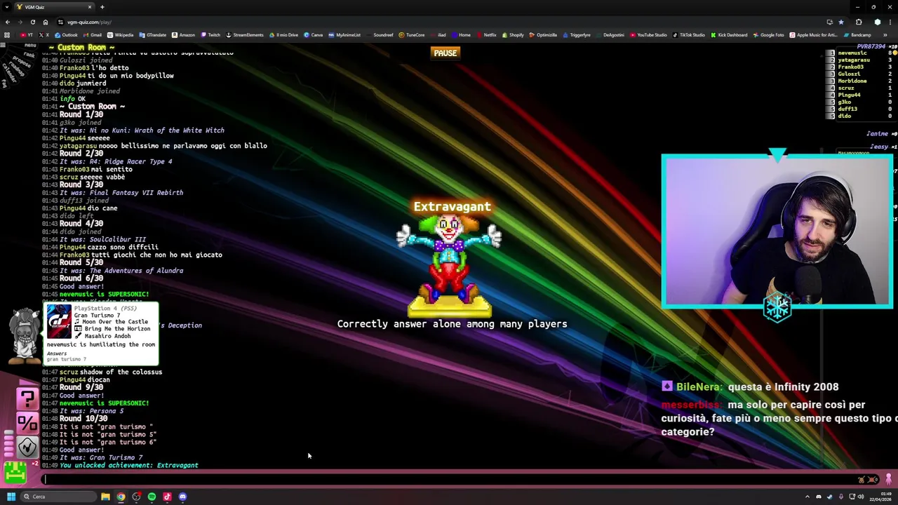Screen dimensions: 898x505
Task: Open the GTranslate bookmark
Action: click(x=152, y=35)
